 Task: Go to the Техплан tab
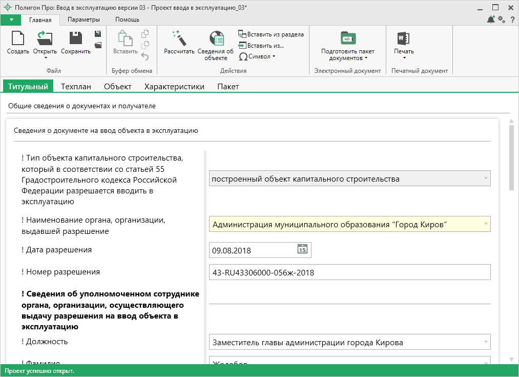click(x=76, y=87)
